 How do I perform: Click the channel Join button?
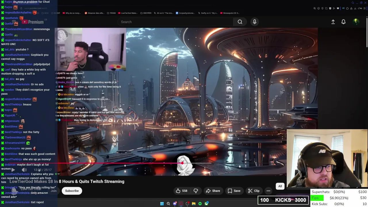54,191
